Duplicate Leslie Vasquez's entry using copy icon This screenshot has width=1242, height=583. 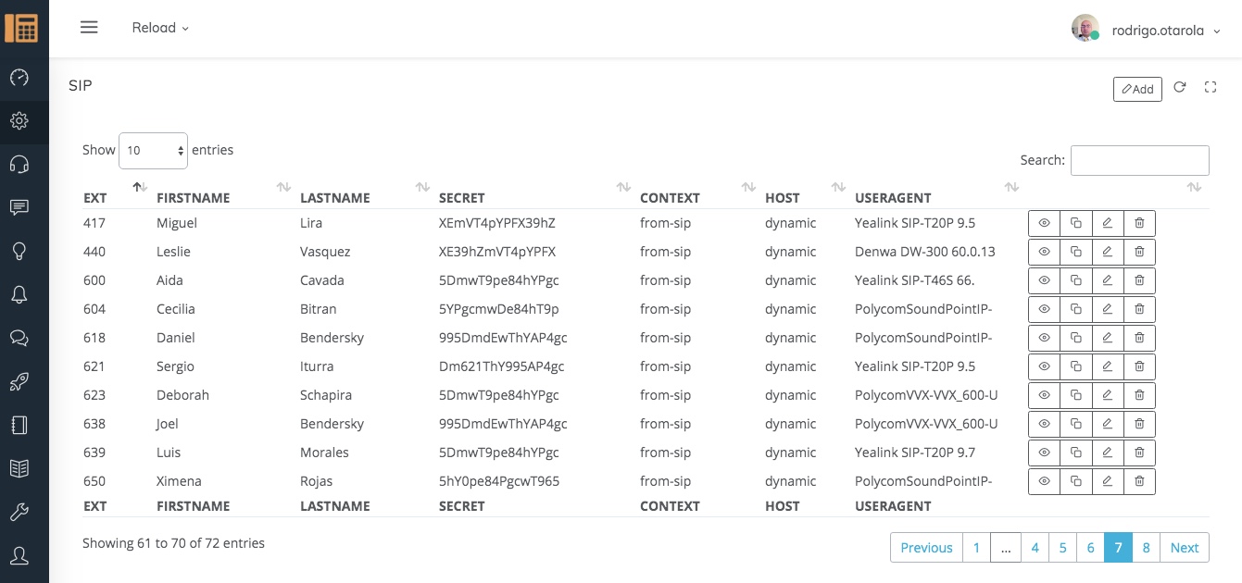click(x=1075, y=252)
